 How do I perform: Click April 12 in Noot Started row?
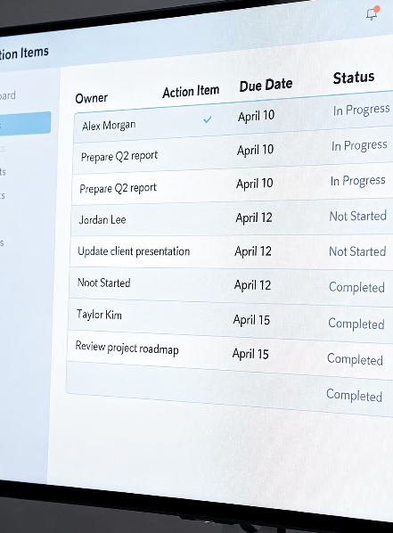252,285
